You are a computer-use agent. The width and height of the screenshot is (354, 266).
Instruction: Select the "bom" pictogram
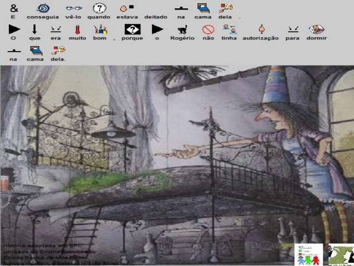point(100,29)
